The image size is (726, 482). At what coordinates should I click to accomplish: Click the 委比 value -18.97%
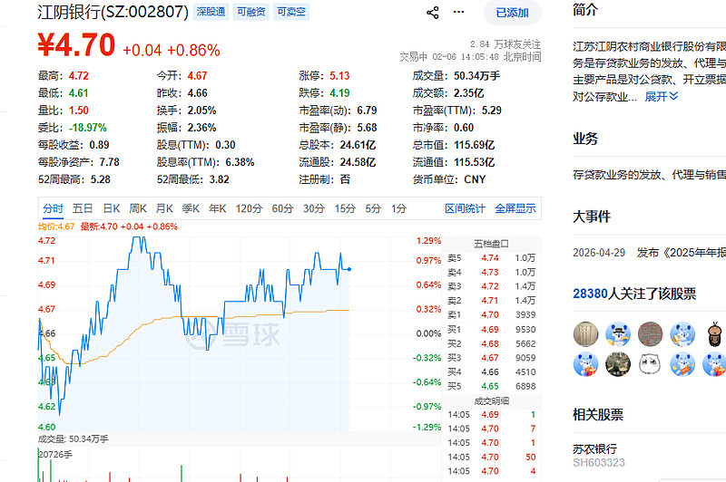point(88,128)
